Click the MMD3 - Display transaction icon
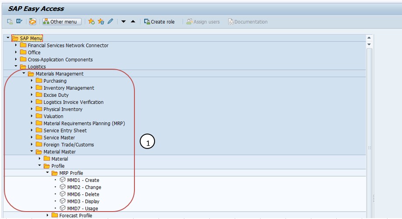 (63, 201)
